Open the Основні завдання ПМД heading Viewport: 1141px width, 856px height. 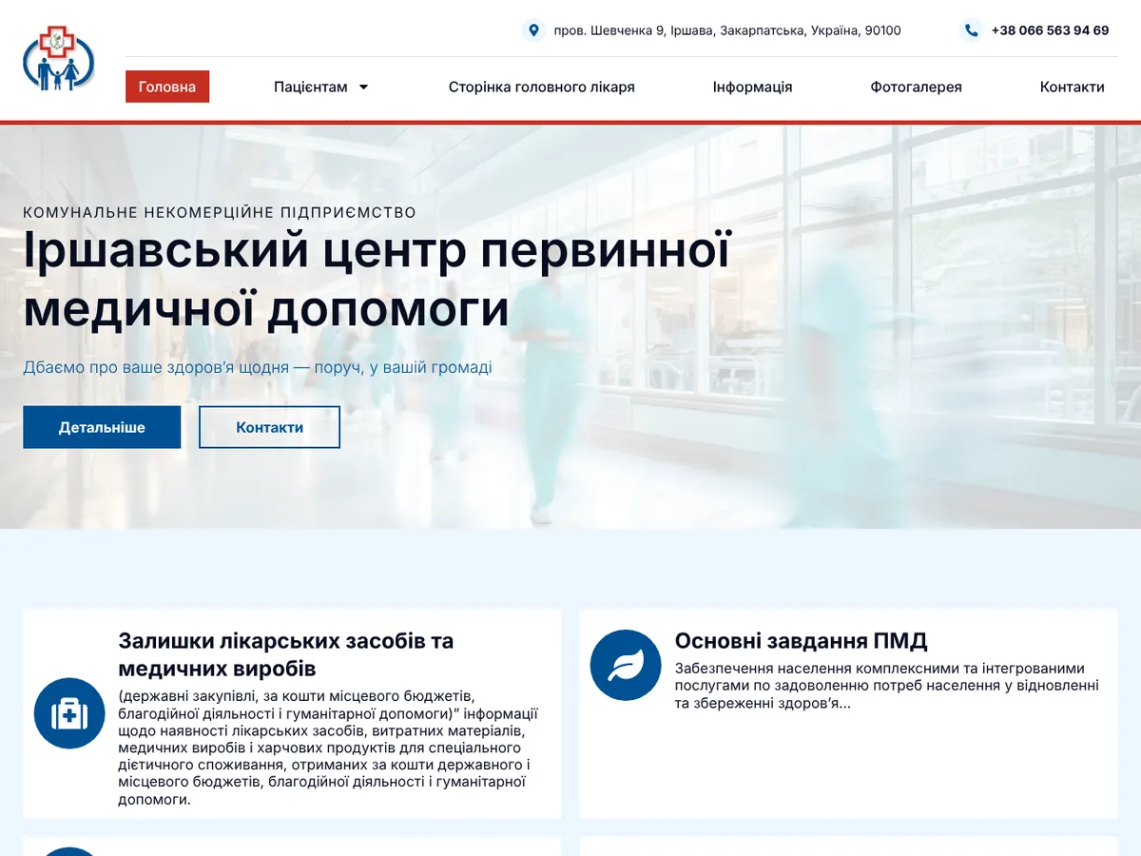801,640
